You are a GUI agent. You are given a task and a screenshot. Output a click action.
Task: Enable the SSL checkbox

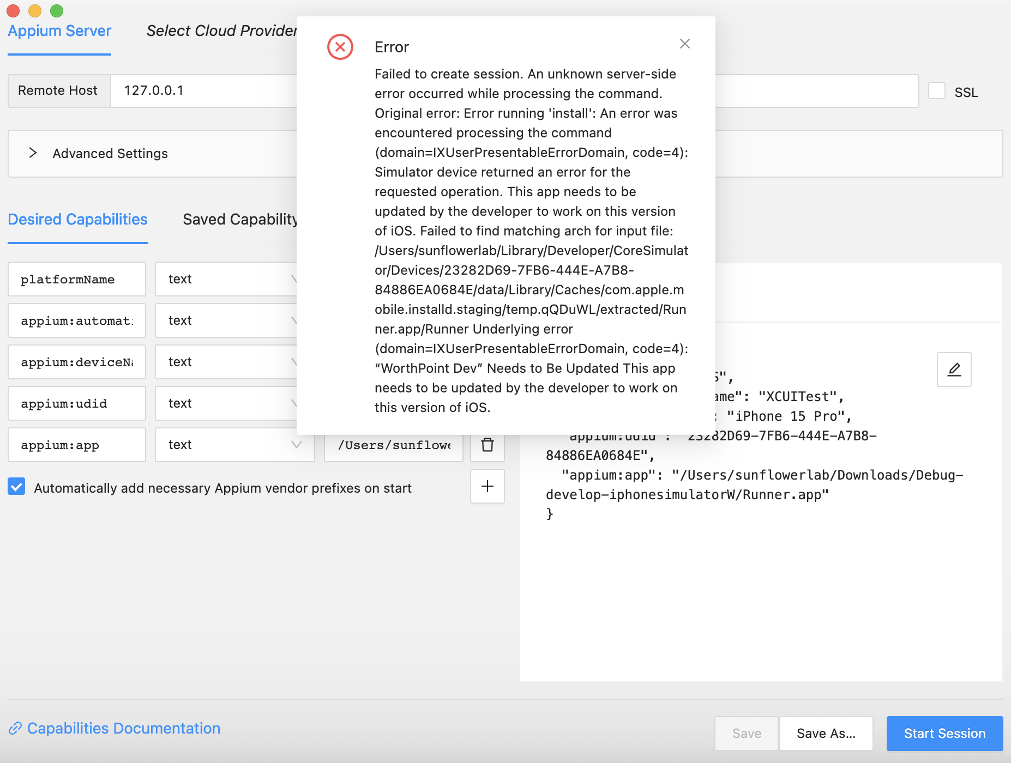[x=937, y=90]
